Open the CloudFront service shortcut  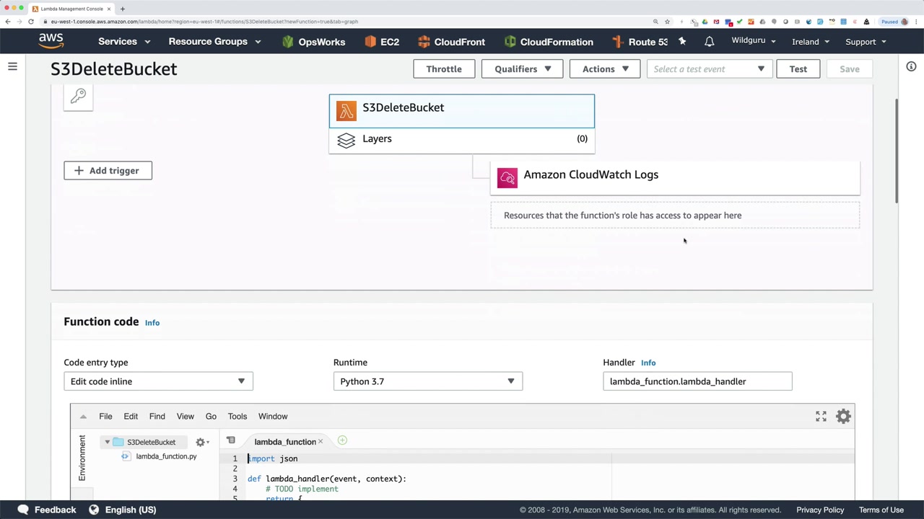tap(451, 42)
